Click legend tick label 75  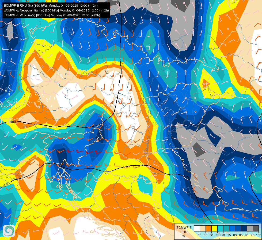[229, 235]
